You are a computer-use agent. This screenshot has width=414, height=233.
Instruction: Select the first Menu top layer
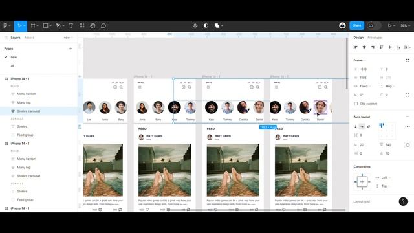[24, 102]
